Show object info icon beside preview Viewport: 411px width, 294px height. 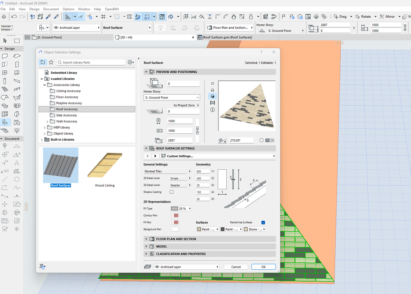213,110
